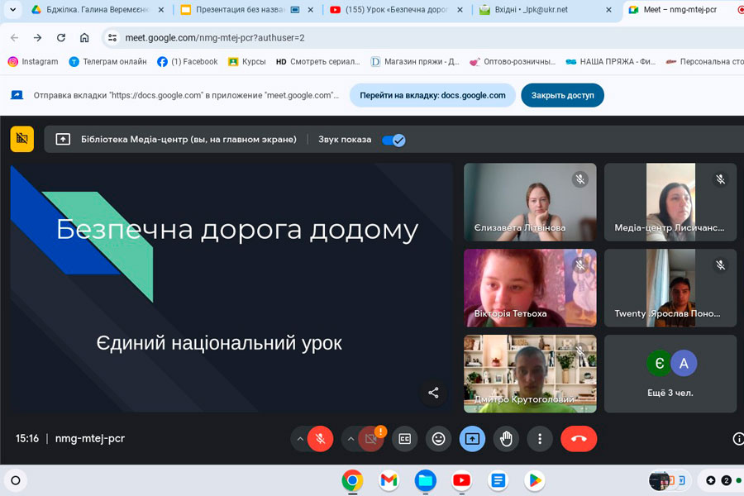Click the present screen button
Image resolution: width=744 pixels, height=496 pixels.
point(472,439)
